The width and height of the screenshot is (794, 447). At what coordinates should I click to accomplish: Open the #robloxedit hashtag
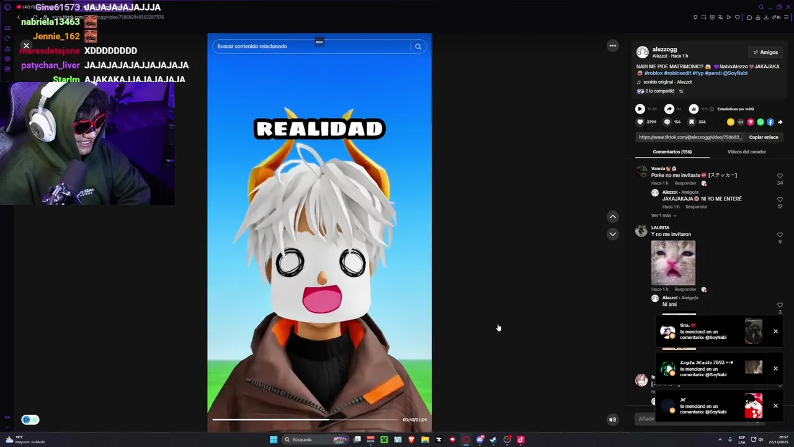point(677,73)
